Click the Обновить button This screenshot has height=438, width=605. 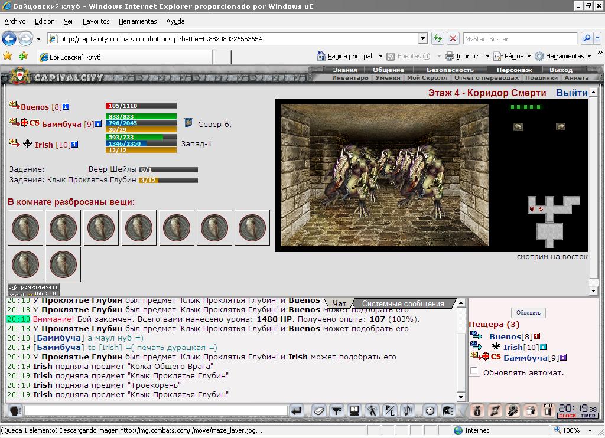pos(528,313)
